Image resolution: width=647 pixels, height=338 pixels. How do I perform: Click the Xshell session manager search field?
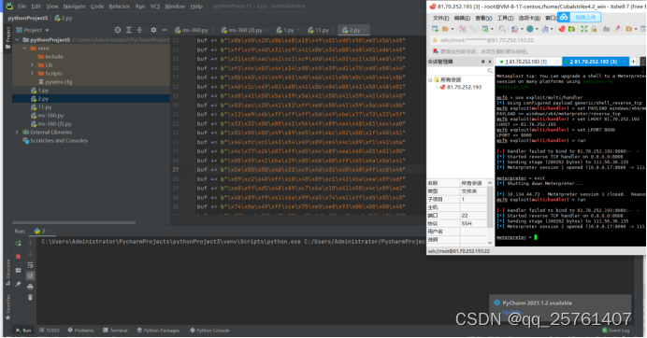coord(460,71)
